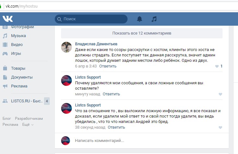Open LISTCS.RU group shortcut

27,101
